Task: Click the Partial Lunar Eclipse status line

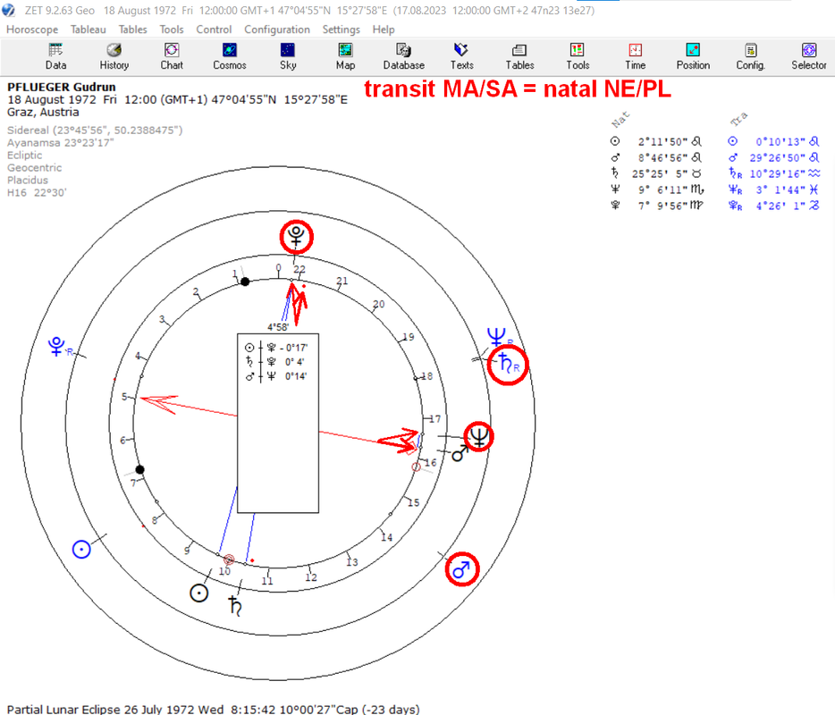Action: click(213, 709)
